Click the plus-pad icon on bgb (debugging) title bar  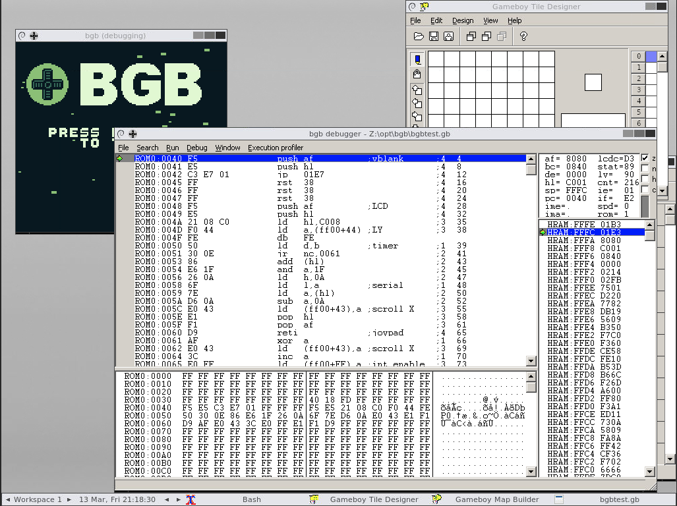click(34, 36)
